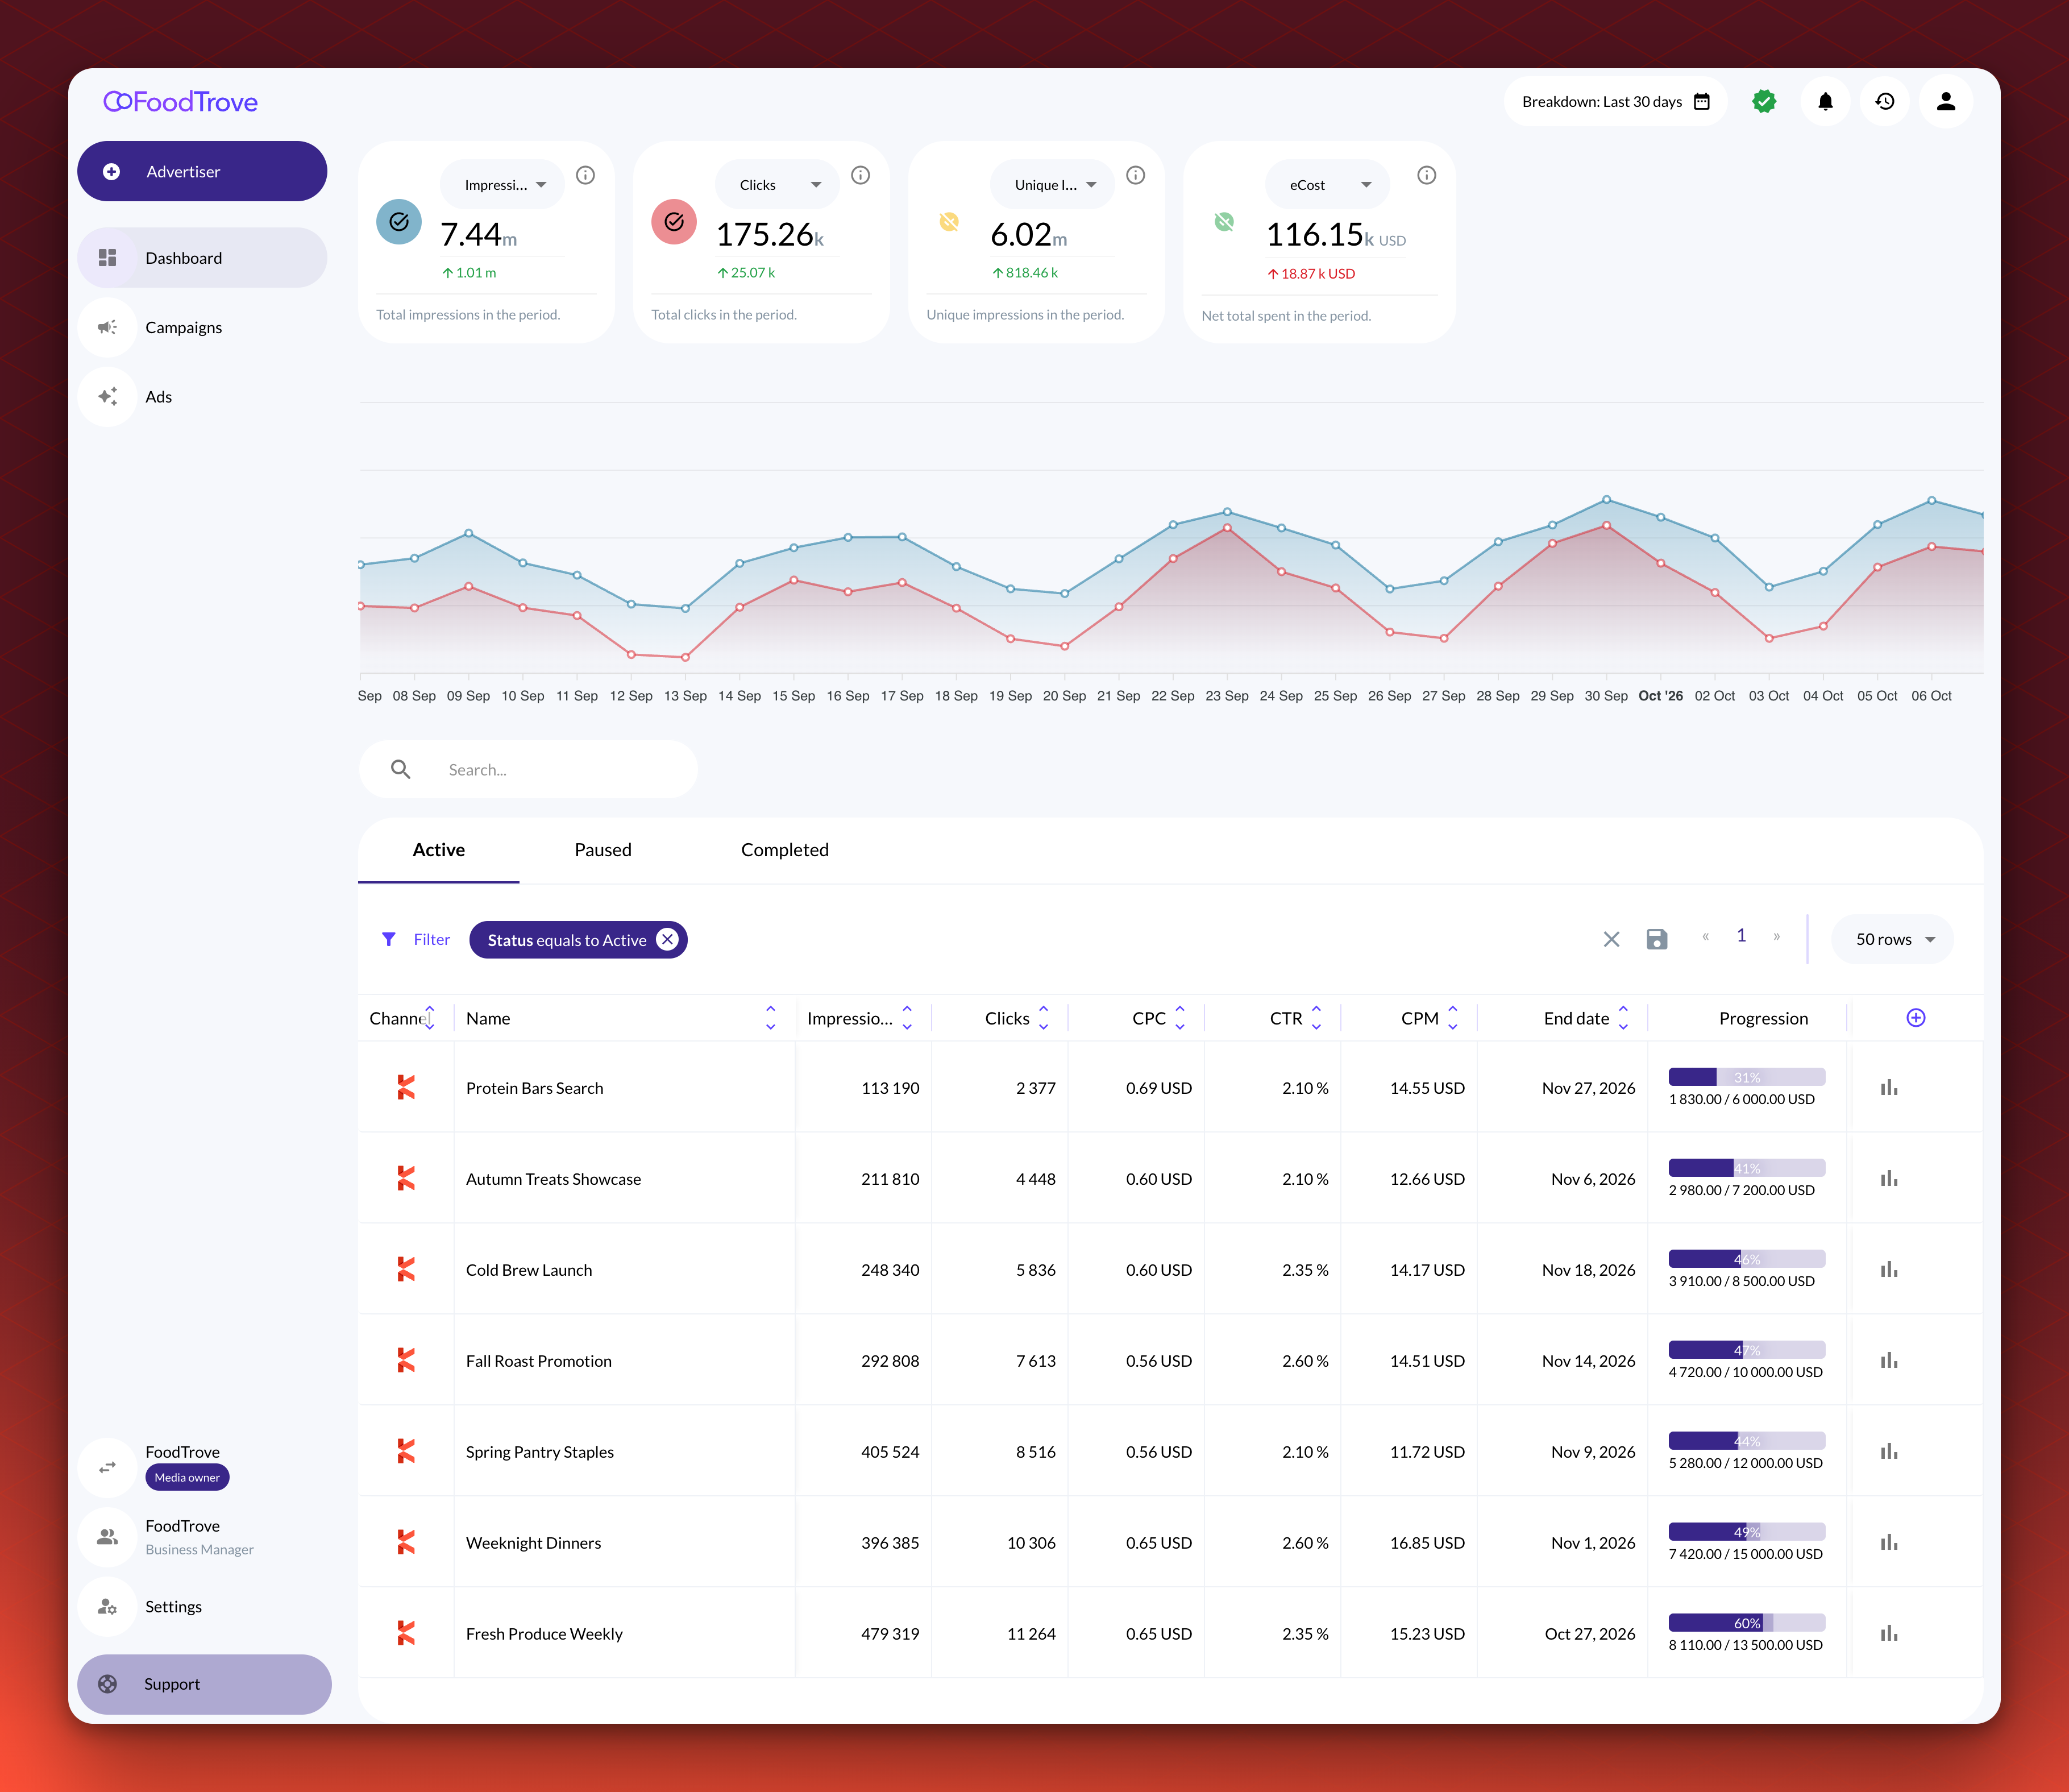Click the save filter floppy icon
Screen dimensions: 2069x1792
[x=1656, y=939]
